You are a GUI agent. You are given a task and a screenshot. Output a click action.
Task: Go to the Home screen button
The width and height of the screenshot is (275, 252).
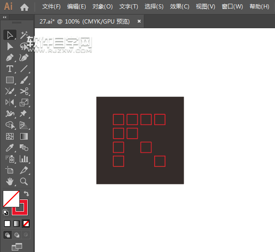click(24, 7)
